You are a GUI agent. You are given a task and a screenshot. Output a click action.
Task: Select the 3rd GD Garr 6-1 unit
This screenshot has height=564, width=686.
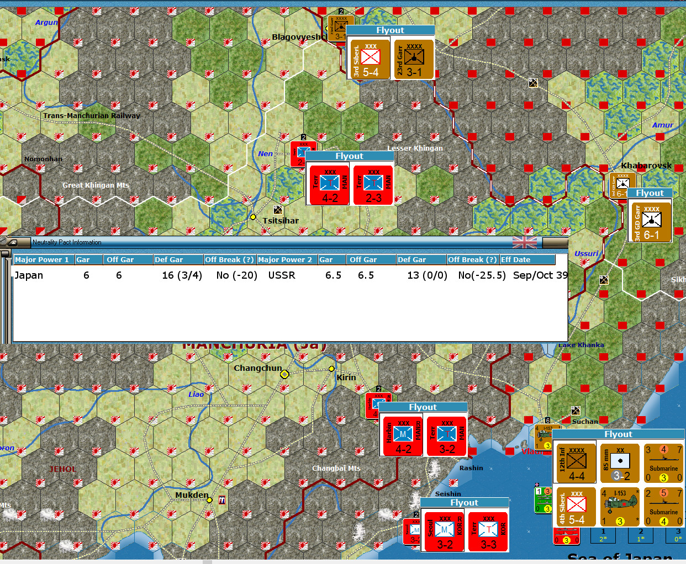tap(651, 221)
